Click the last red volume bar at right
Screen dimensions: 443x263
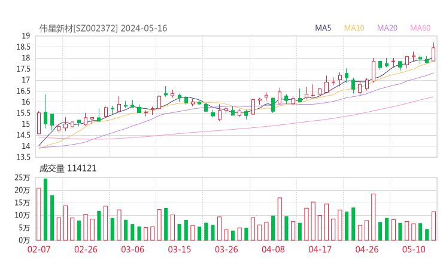(x=433, y=226)
